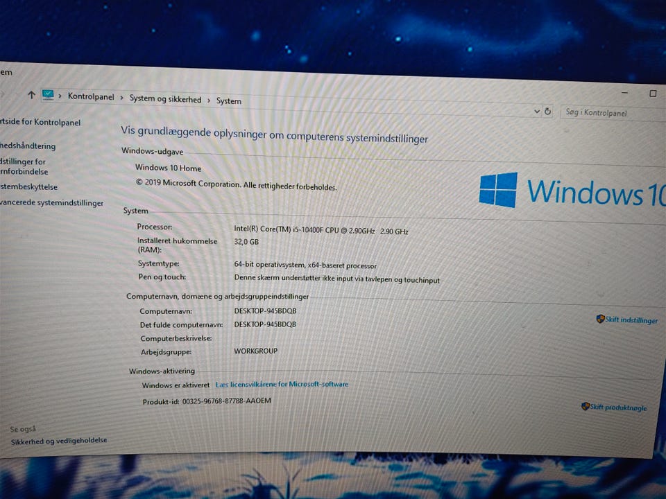Focus the Søg i Kontrolpanel search box
Image resolution: width=666 pixels, height=499 pixels.
pos(613,113)
